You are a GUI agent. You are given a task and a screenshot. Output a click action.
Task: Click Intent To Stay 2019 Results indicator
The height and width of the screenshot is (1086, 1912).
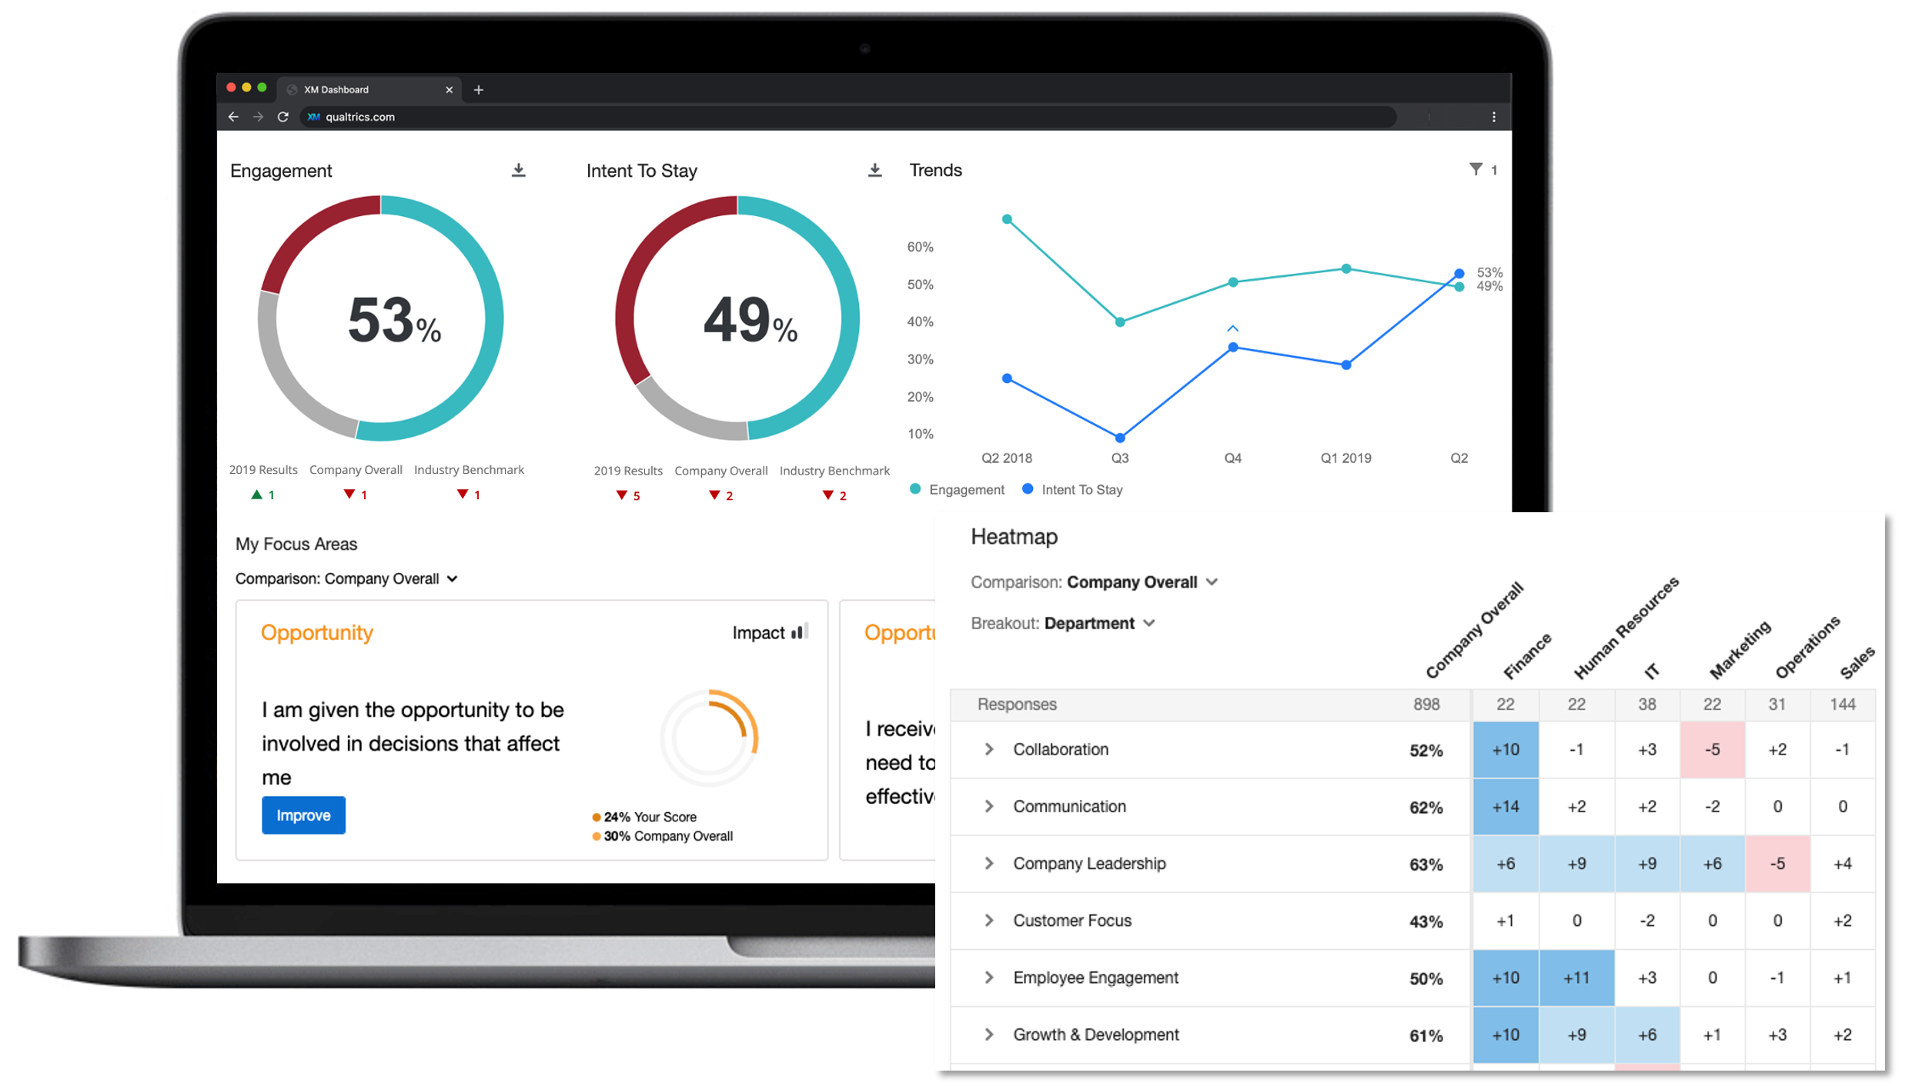point(628,495)
